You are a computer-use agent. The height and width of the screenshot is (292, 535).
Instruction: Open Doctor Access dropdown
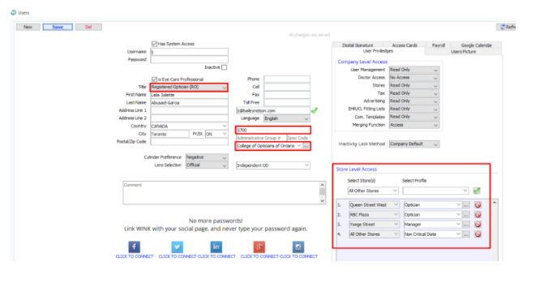(414, 78)
